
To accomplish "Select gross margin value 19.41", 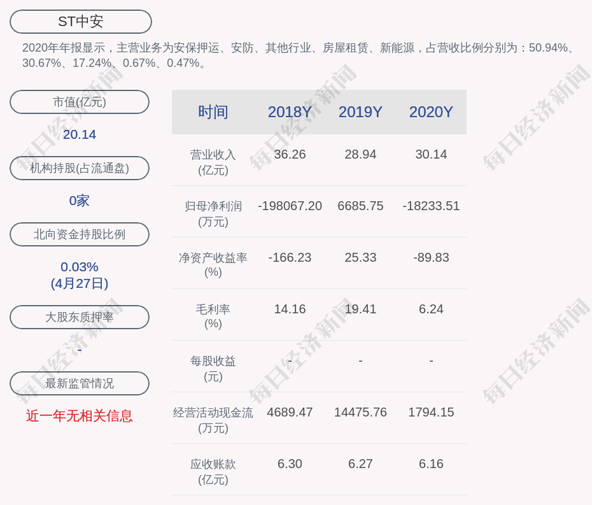I will [360, 309].
